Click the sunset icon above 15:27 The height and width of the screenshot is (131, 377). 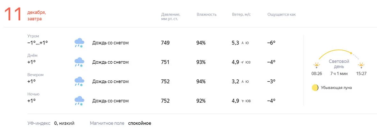pos(361,65)
